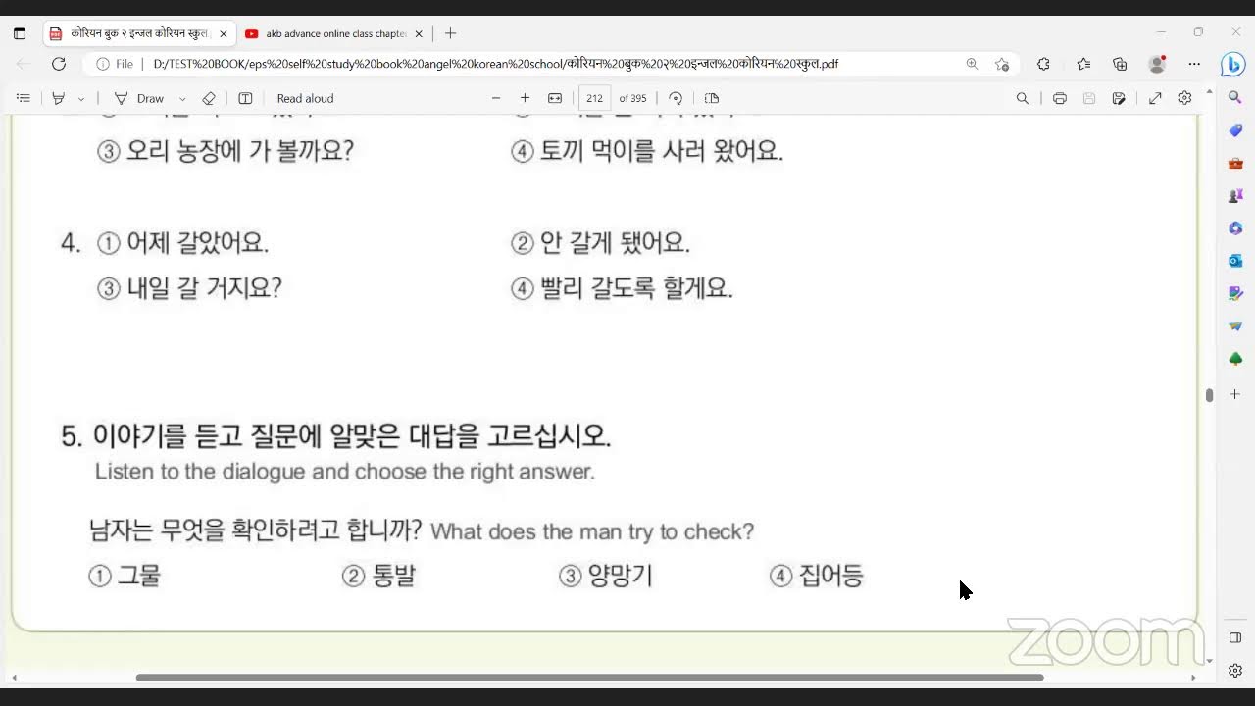1255x706 pixels.
Task: Select answer ② 통발
Action: 378,576
